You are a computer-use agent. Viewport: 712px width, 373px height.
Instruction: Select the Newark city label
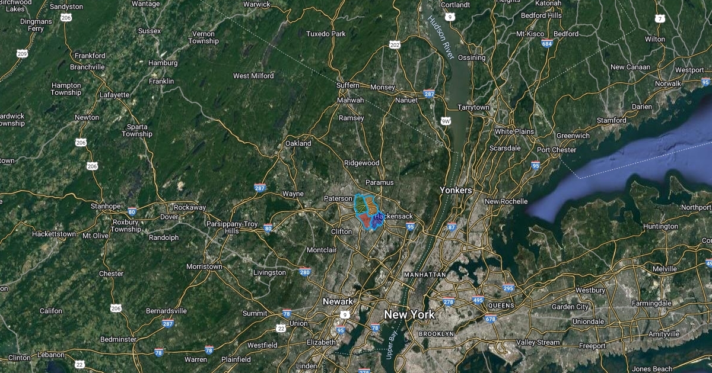click(338, 301)
